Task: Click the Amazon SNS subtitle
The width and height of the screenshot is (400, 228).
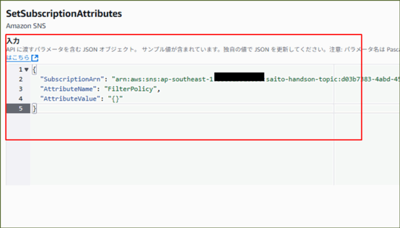Action: (x=26, y=26)
